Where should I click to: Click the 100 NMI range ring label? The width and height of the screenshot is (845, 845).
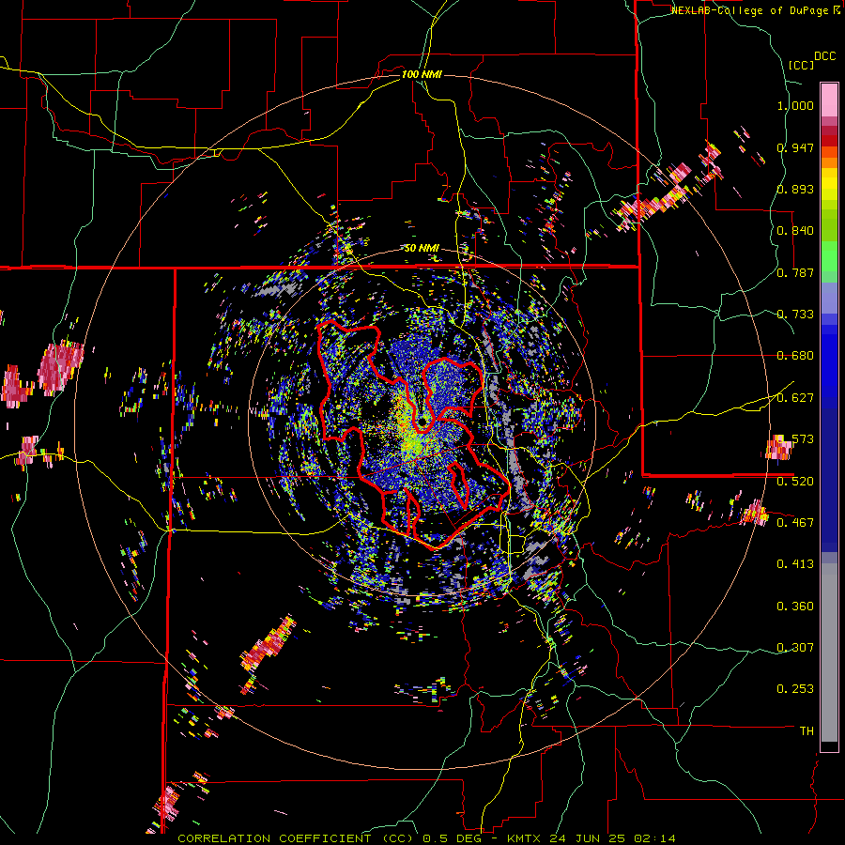coord(422,74)
